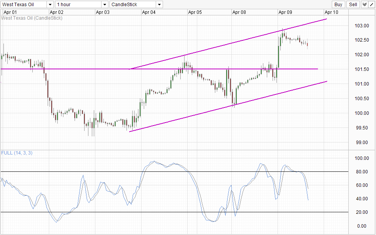Open the chart indicators bars icon
Screen dimensions: 376x235
[364, 4]
